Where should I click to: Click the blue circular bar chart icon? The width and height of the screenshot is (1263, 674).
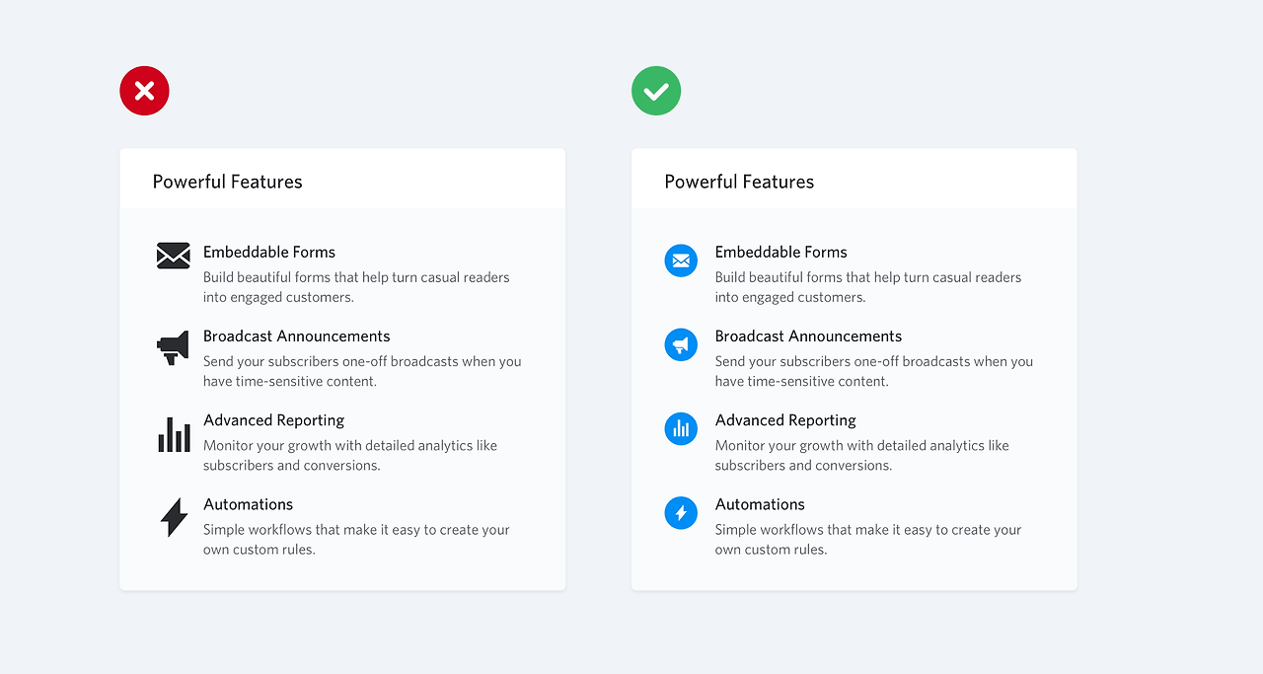[681, 428]
